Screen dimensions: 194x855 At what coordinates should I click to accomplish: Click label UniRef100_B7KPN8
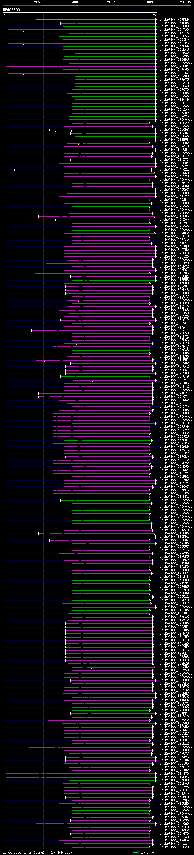pos(174,410)
